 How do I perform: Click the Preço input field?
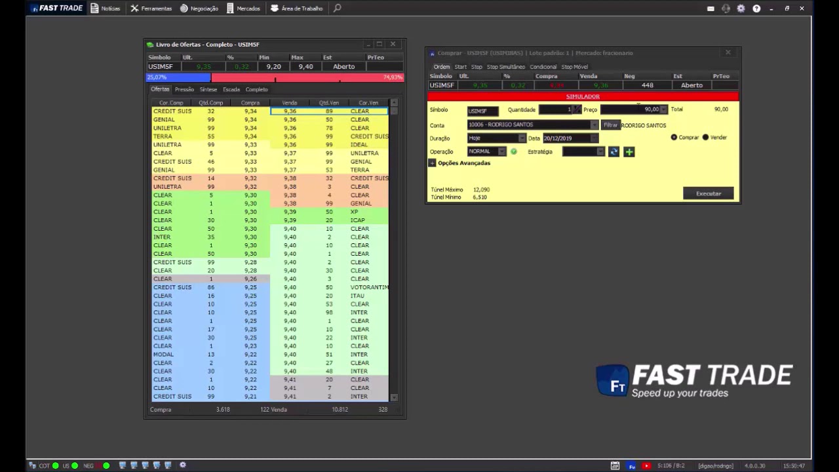(630, 110)
